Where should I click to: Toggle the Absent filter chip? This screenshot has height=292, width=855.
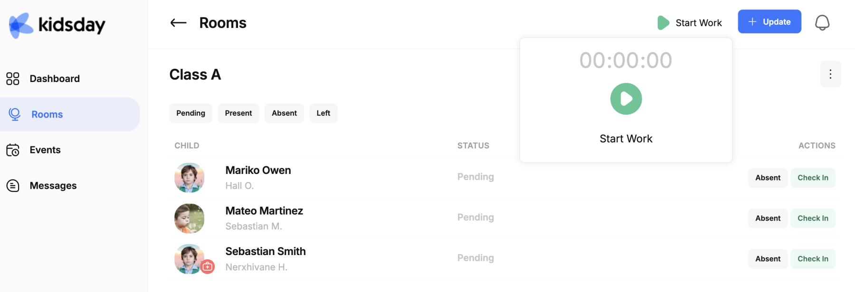pos(284,113)
